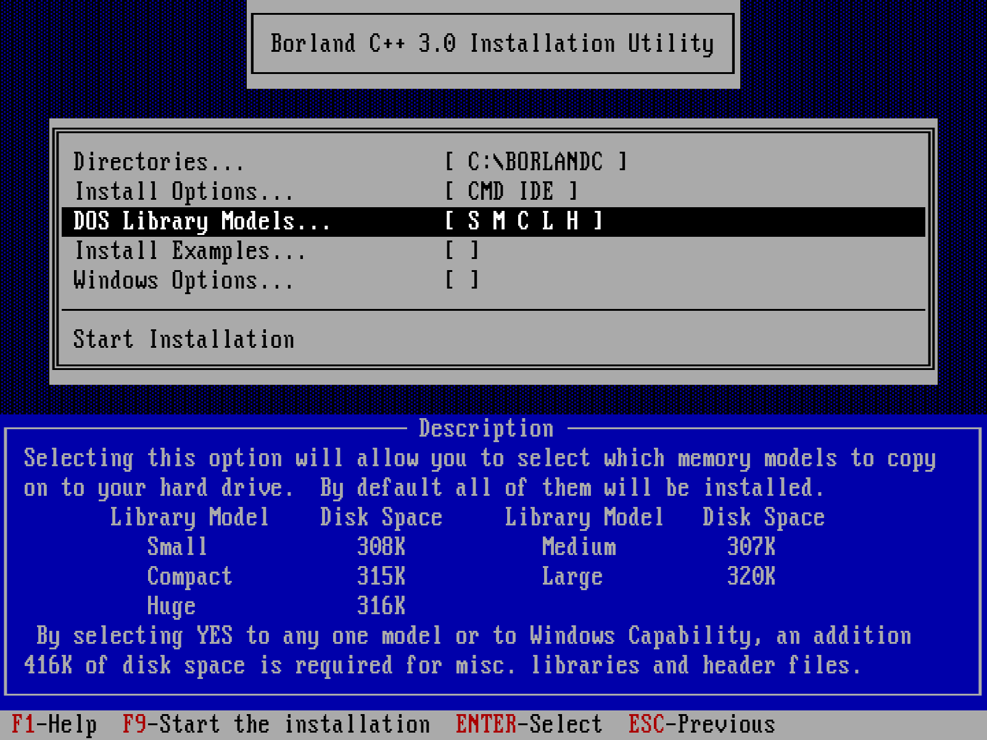Click the empty Install Examples value brackets
The height and width of the screenshot is (740, 987).
(461, 250)
